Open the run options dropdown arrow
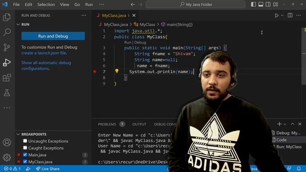Screen dimensions: 306x172 coord(282,15)
